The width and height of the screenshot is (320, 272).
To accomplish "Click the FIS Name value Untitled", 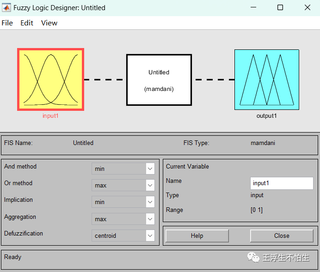I will (x=83, y=143).
